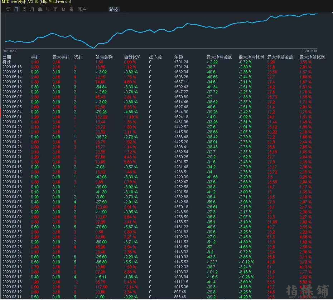Open the 账户 account tab
The width and height of the screenshot is (333, 300).
(x=82, y=9)
